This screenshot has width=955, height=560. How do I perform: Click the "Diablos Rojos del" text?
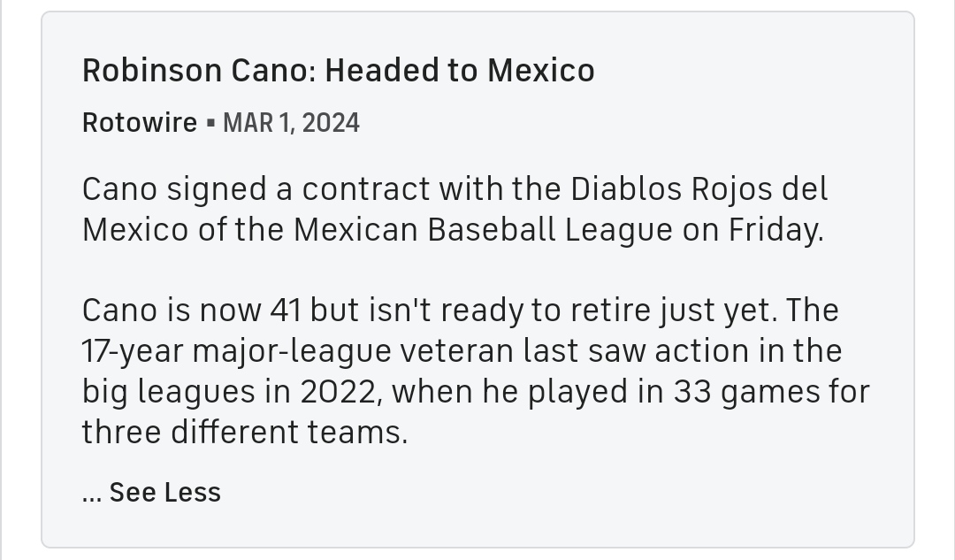click(x=699, y=188)
